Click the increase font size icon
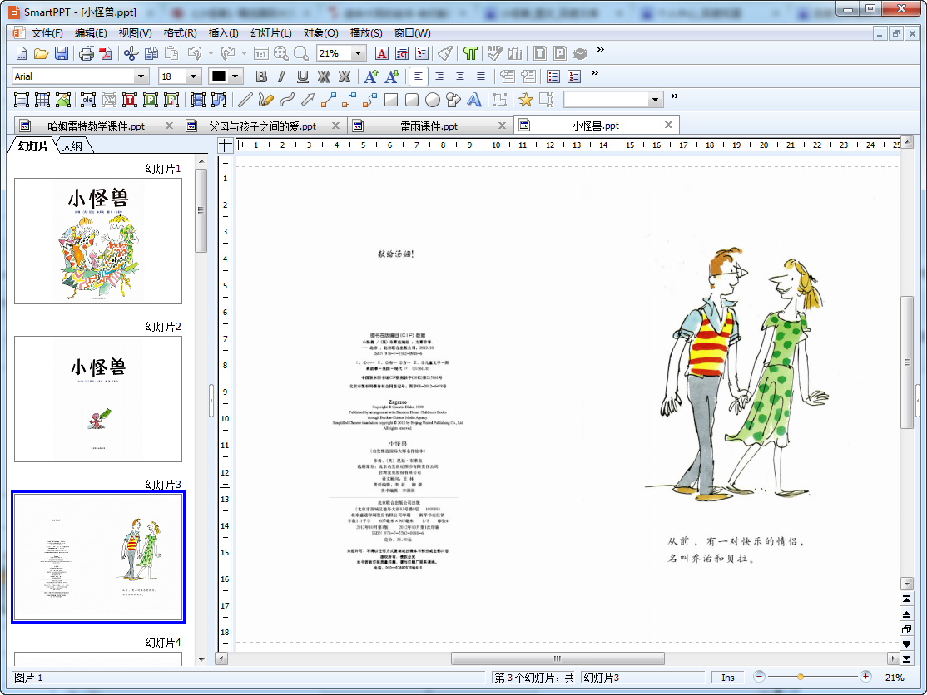This screenshot has height=695, width=927. click(370, 76)
